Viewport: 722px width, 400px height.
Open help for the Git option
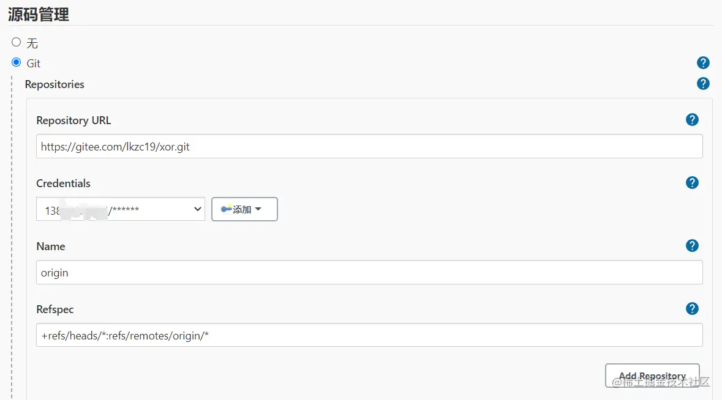tap(703, 62)
